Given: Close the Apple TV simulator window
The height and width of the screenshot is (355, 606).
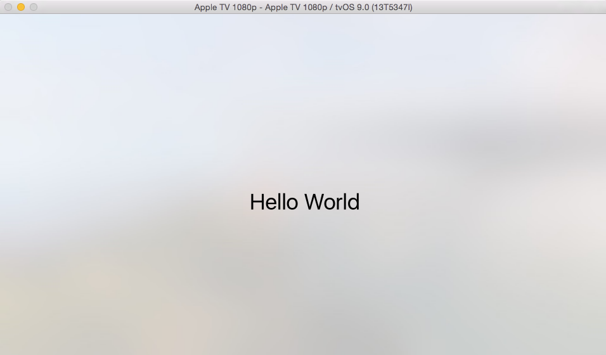Looking at the screenshot, I should point(8,7).
